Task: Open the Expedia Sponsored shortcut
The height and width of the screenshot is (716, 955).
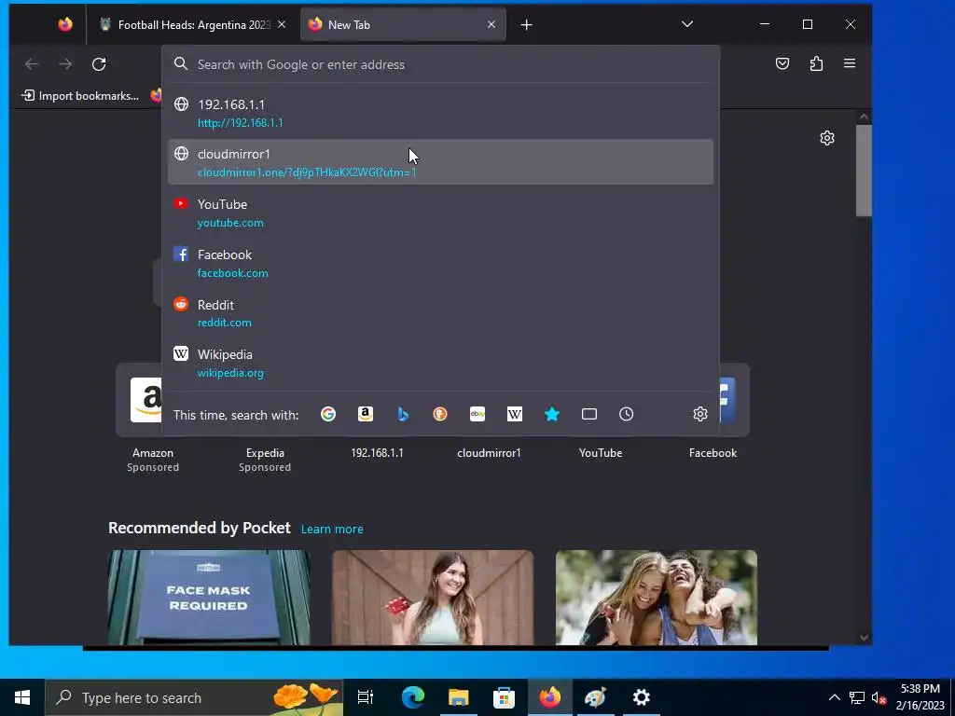Action: click(265, 459)
